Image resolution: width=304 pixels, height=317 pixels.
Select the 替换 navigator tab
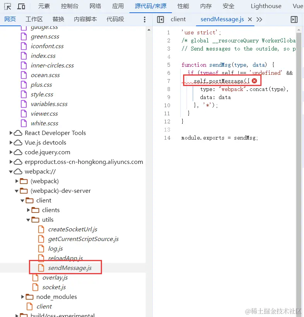click(x=58, y=19)
